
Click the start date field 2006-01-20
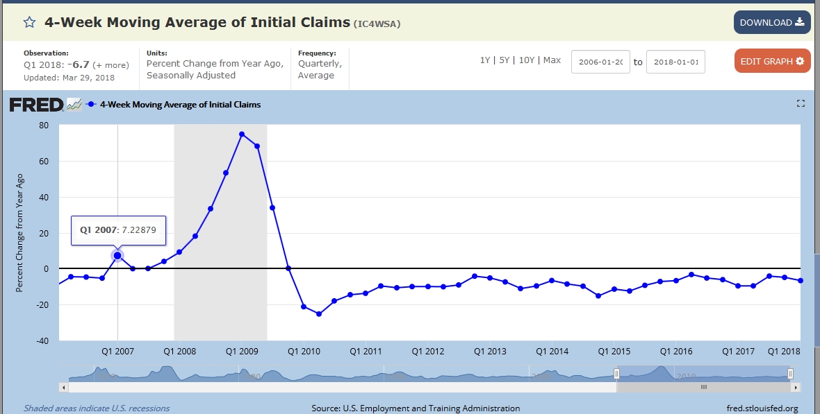point(600,62)
